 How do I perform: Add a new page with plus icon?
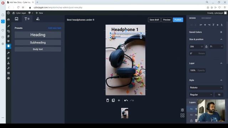point(119,100)
